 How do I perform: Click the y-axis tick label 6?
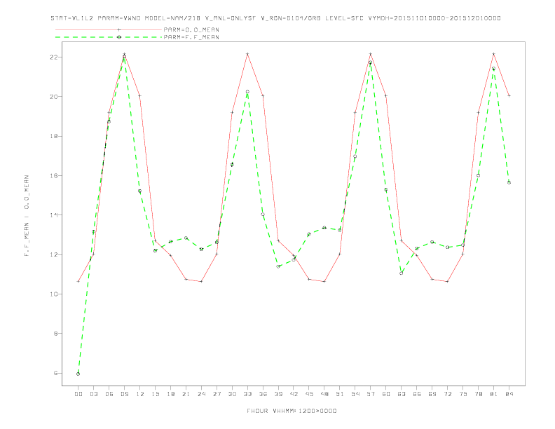pos(57,373)
